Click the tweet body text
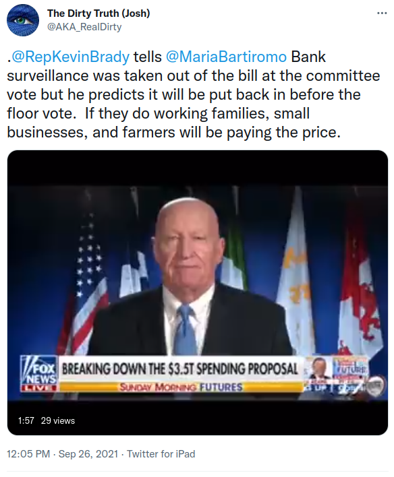The image size is (394, 477). pos(194,94)
